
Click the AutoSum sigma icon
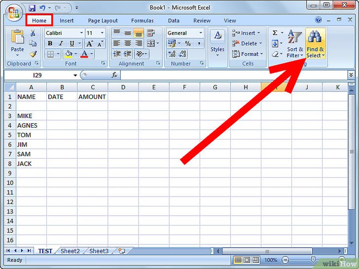coord(275,33)
